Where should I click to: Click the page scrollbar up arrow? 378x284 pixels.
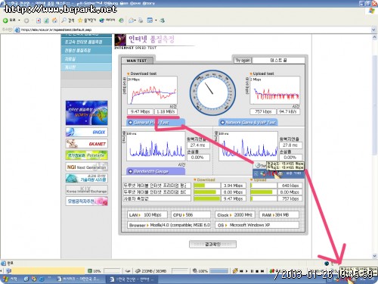coord(374,37)
